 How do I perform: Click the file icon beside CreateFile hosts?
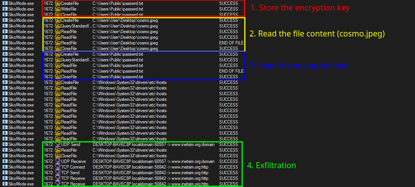click(58, 82)
